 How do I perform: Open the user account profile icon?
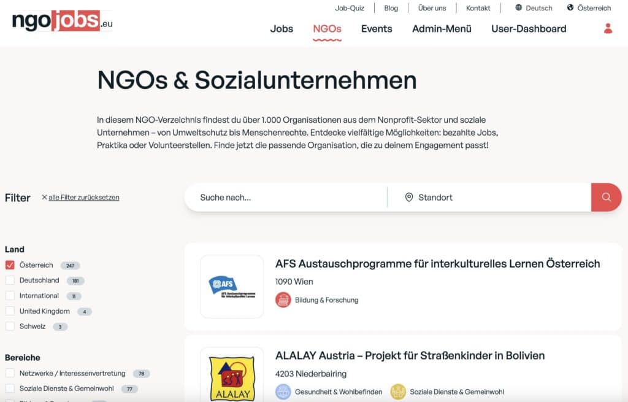(x=608, y=28)
